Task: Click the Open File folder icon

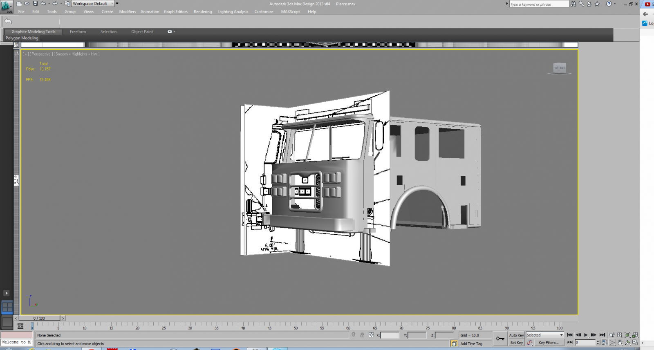Action: [x=27, y=4]
